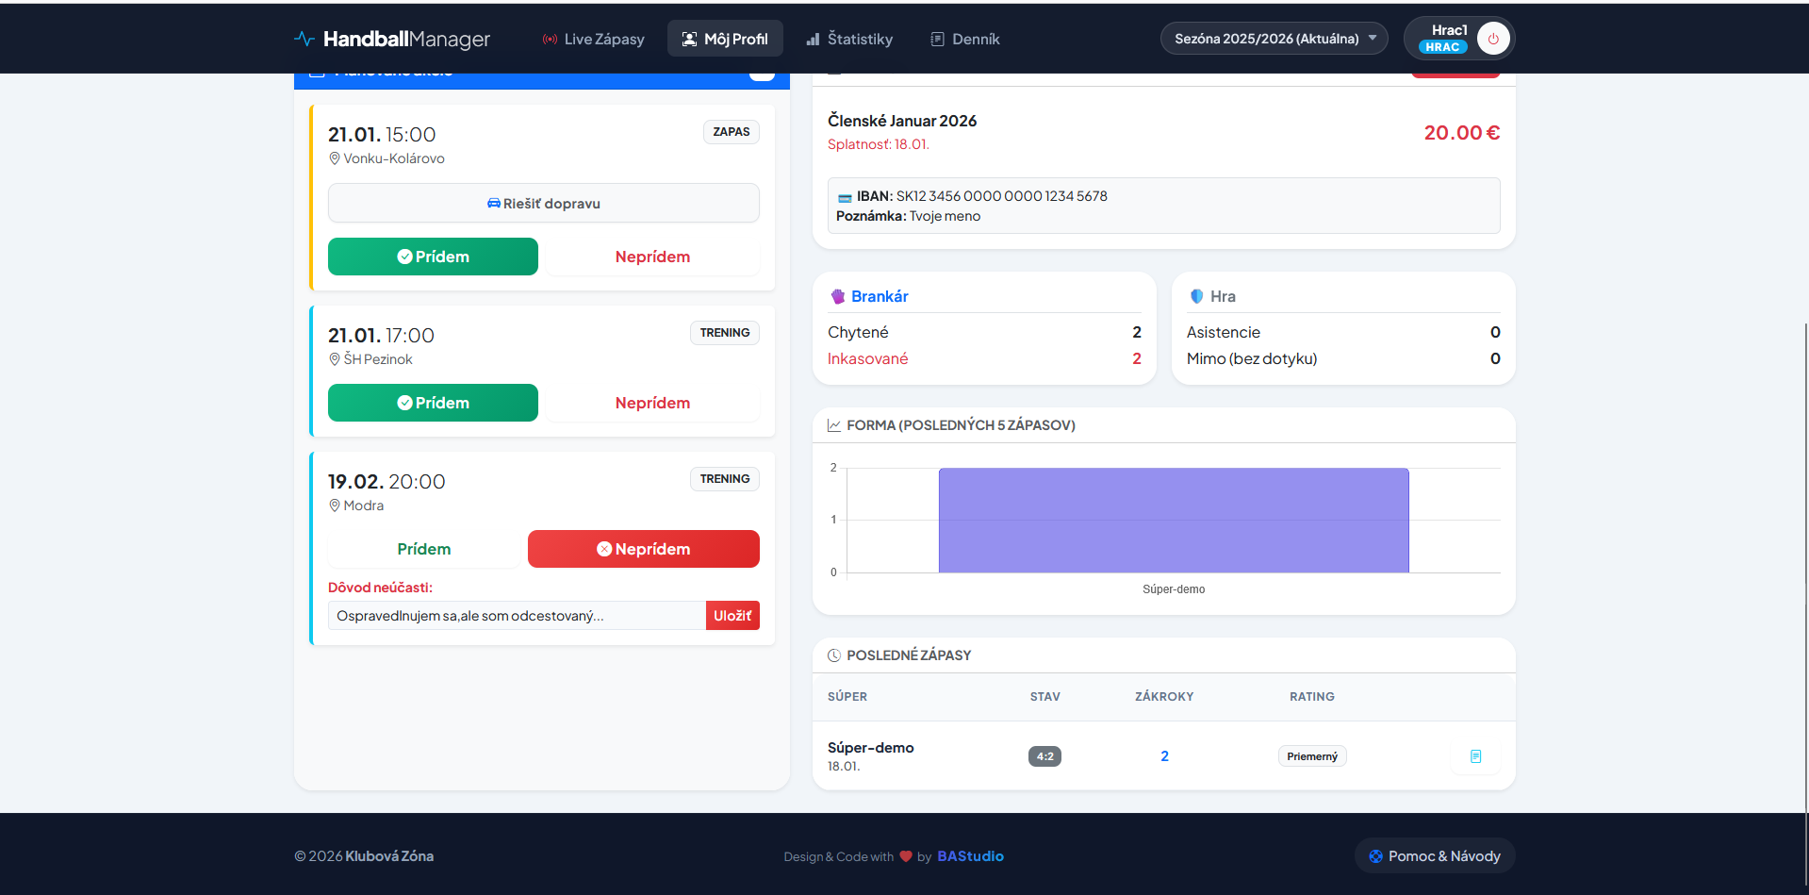Click the Dôvod neúčasti text field
This screenshot has height=895, width=1809.
(517, 616)
